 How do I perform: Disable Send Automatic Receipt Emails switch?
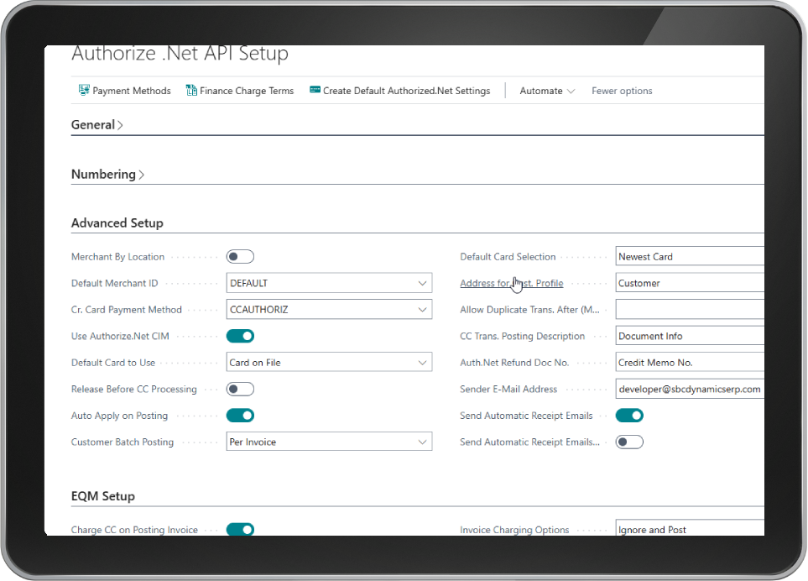[629, 416]
